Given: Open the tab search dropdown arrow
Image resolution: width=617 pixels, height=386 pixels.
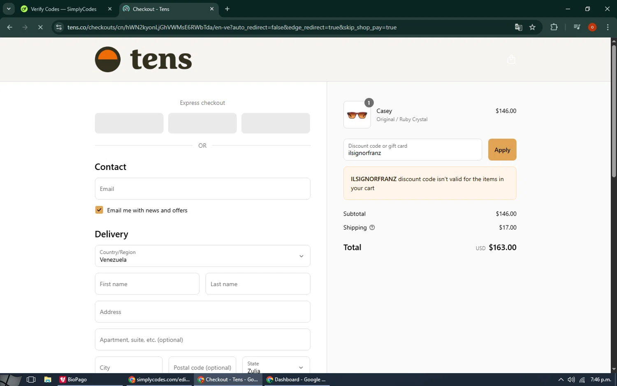Looking at the screenshot, I should 9,9.
